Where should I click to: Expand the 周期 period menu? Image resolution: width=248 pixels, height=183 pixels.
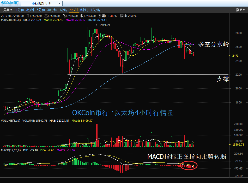7,10
